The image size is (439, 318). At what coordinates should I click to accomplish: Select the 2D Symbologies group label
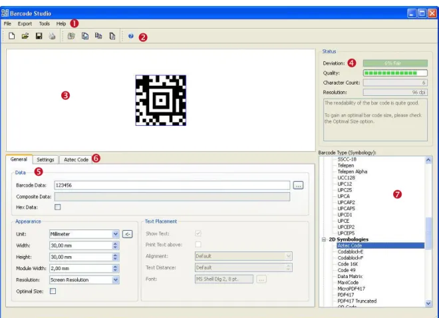tap(349, 239)
